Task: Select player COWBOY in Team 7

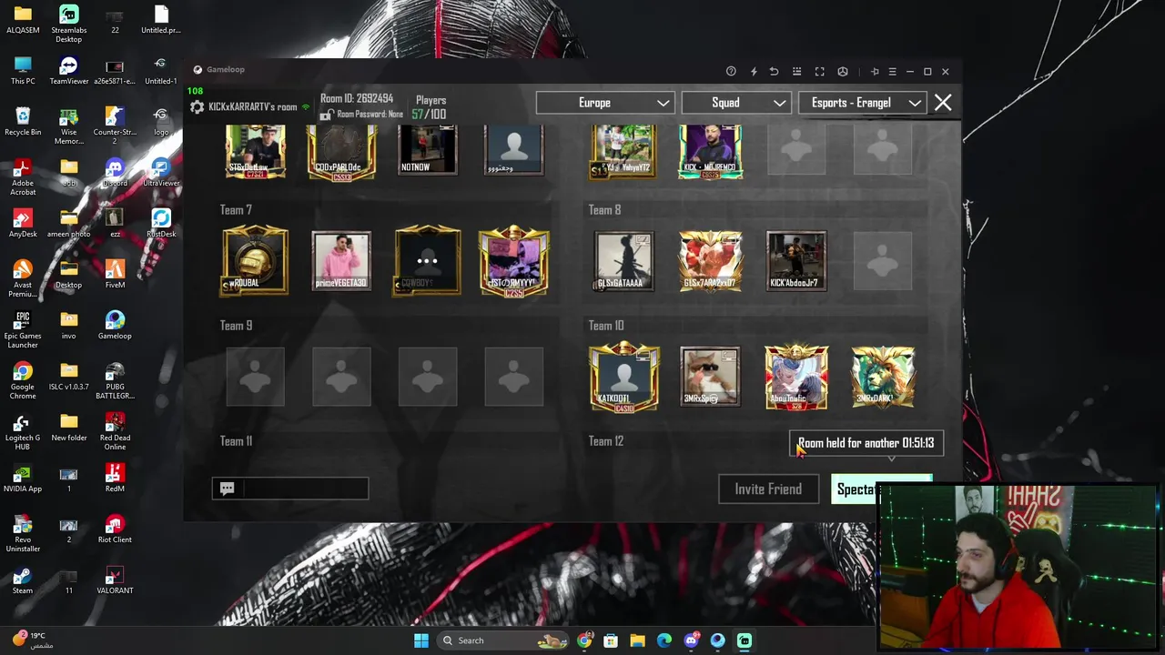Action: point(428,261)
